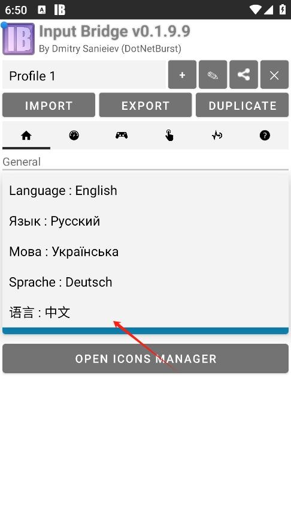
Task: Open the Profile 1 selector field
Action: point(84,75)
